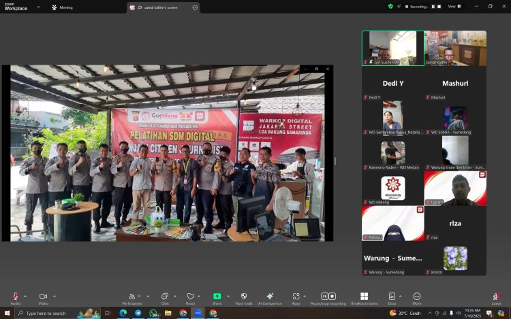This screenshot has width=511, height=319.
Task: Open the Docs tool
Action: pos(392,297)
